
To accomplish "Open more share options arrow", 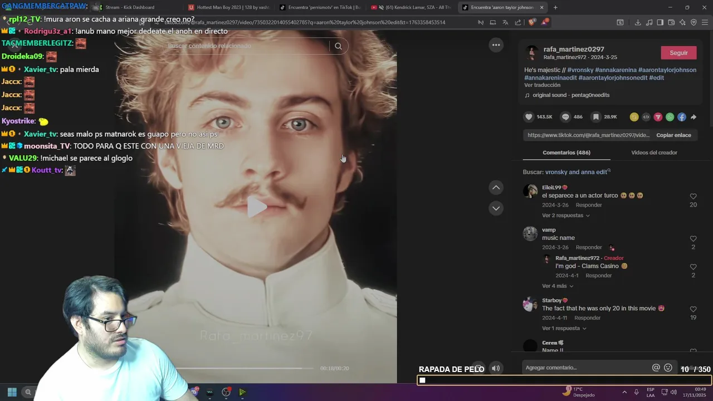I will pyautogui.click(x=694, y=117).
